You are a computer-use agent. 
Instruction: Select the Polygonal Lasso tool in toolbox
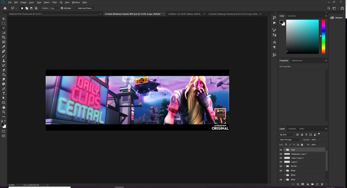(x=4, y=28)
